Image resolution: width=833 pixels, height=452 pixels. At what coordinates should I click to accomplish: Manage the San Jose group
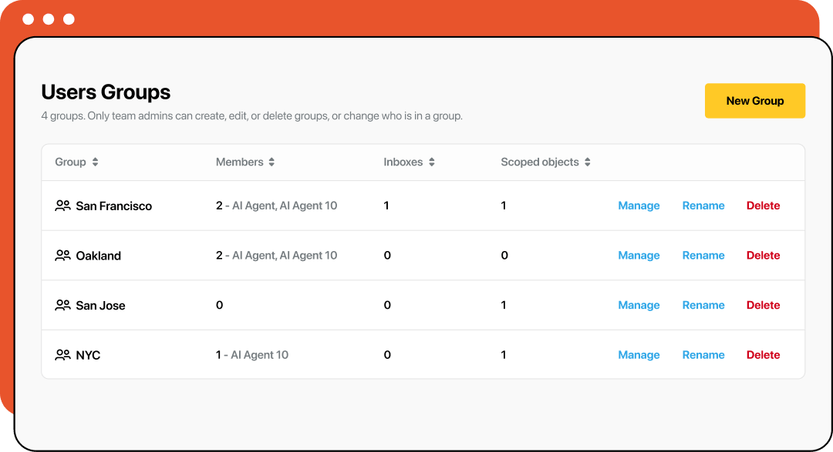pos(639,306)
